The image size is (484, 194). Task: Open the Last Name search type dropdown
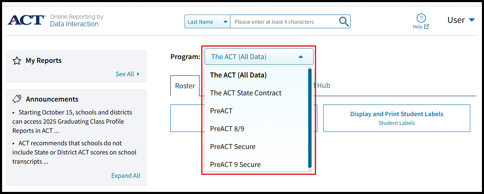tap(207, 22)
